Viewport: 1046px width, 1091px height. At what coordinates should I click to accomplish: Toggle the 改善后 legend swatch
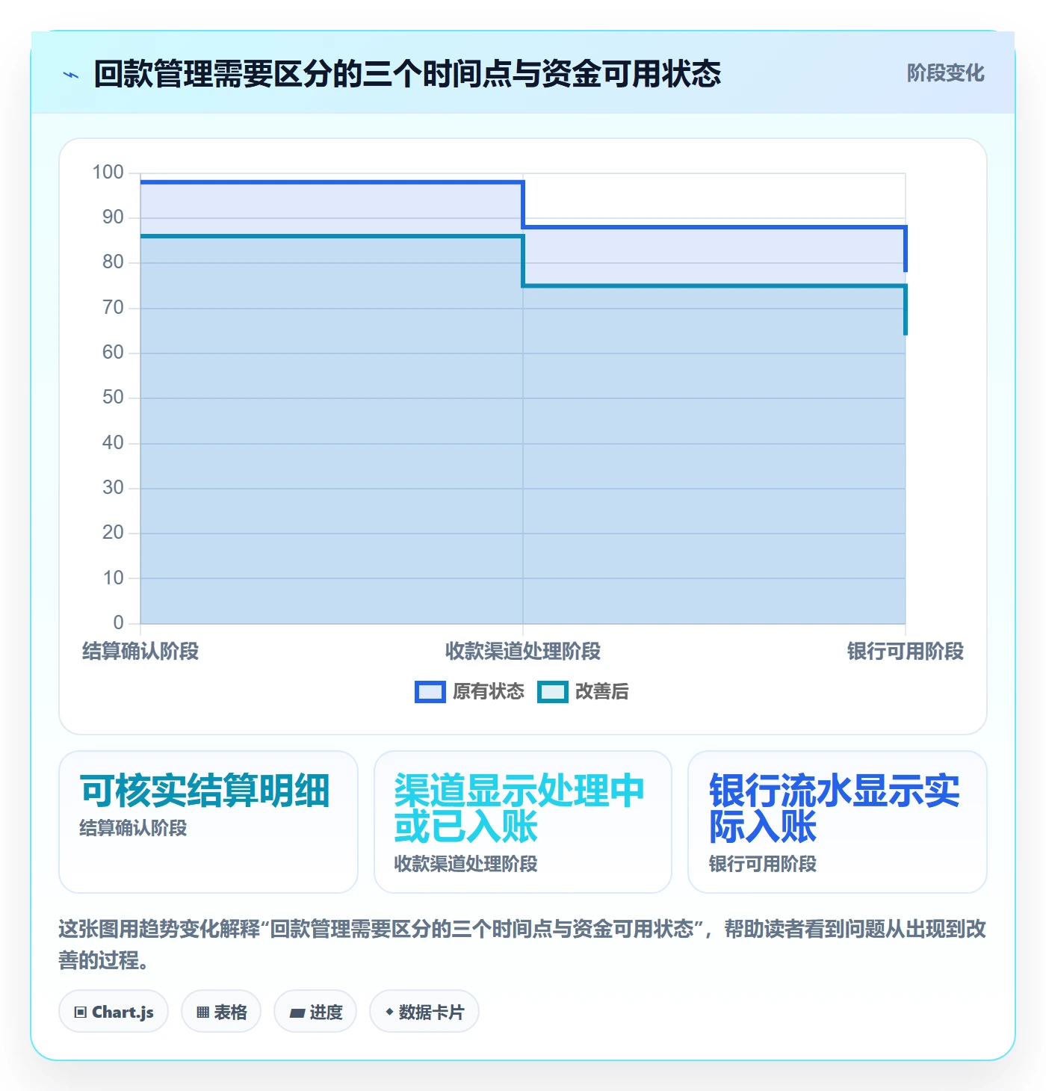pos(553,692)
